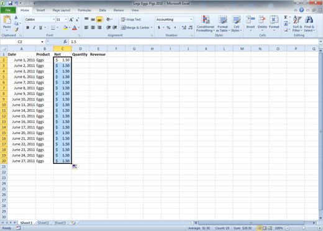The width and height of the screenshot is (323, 231).
Task: Click the Cut scissors icon
Action: (x=16, y=17)
